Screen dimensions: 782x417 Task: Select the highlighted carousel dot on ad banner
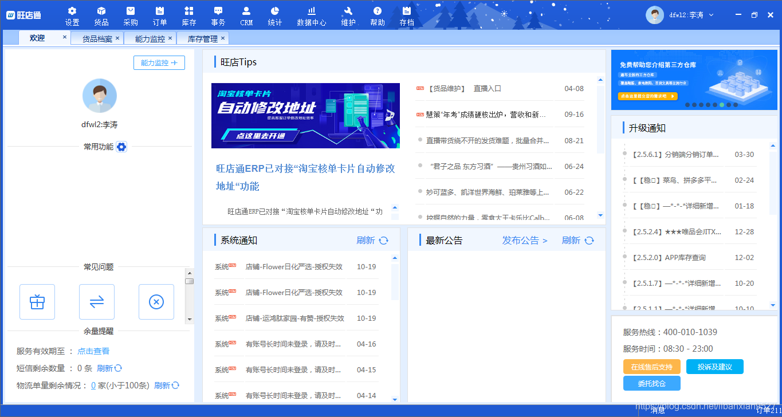[722, 105]
